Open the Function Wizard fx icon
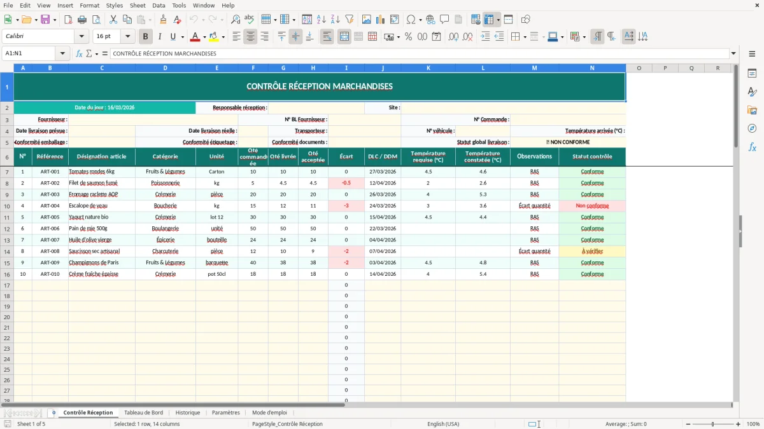 pos(80,53)
